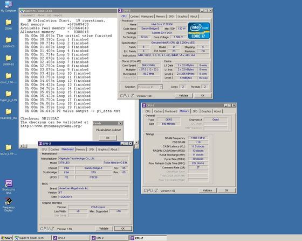
Task: Click OK in CPU-Z processor window
Action: click(203, 96)
